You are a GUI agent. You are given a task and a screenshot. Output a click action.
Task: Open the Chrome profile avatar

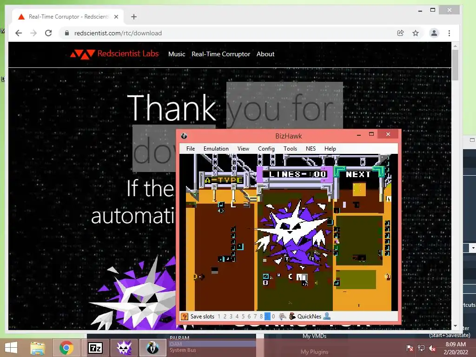434,33
